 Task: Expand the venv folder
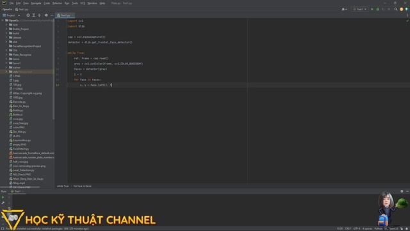[x=6, y=71]
